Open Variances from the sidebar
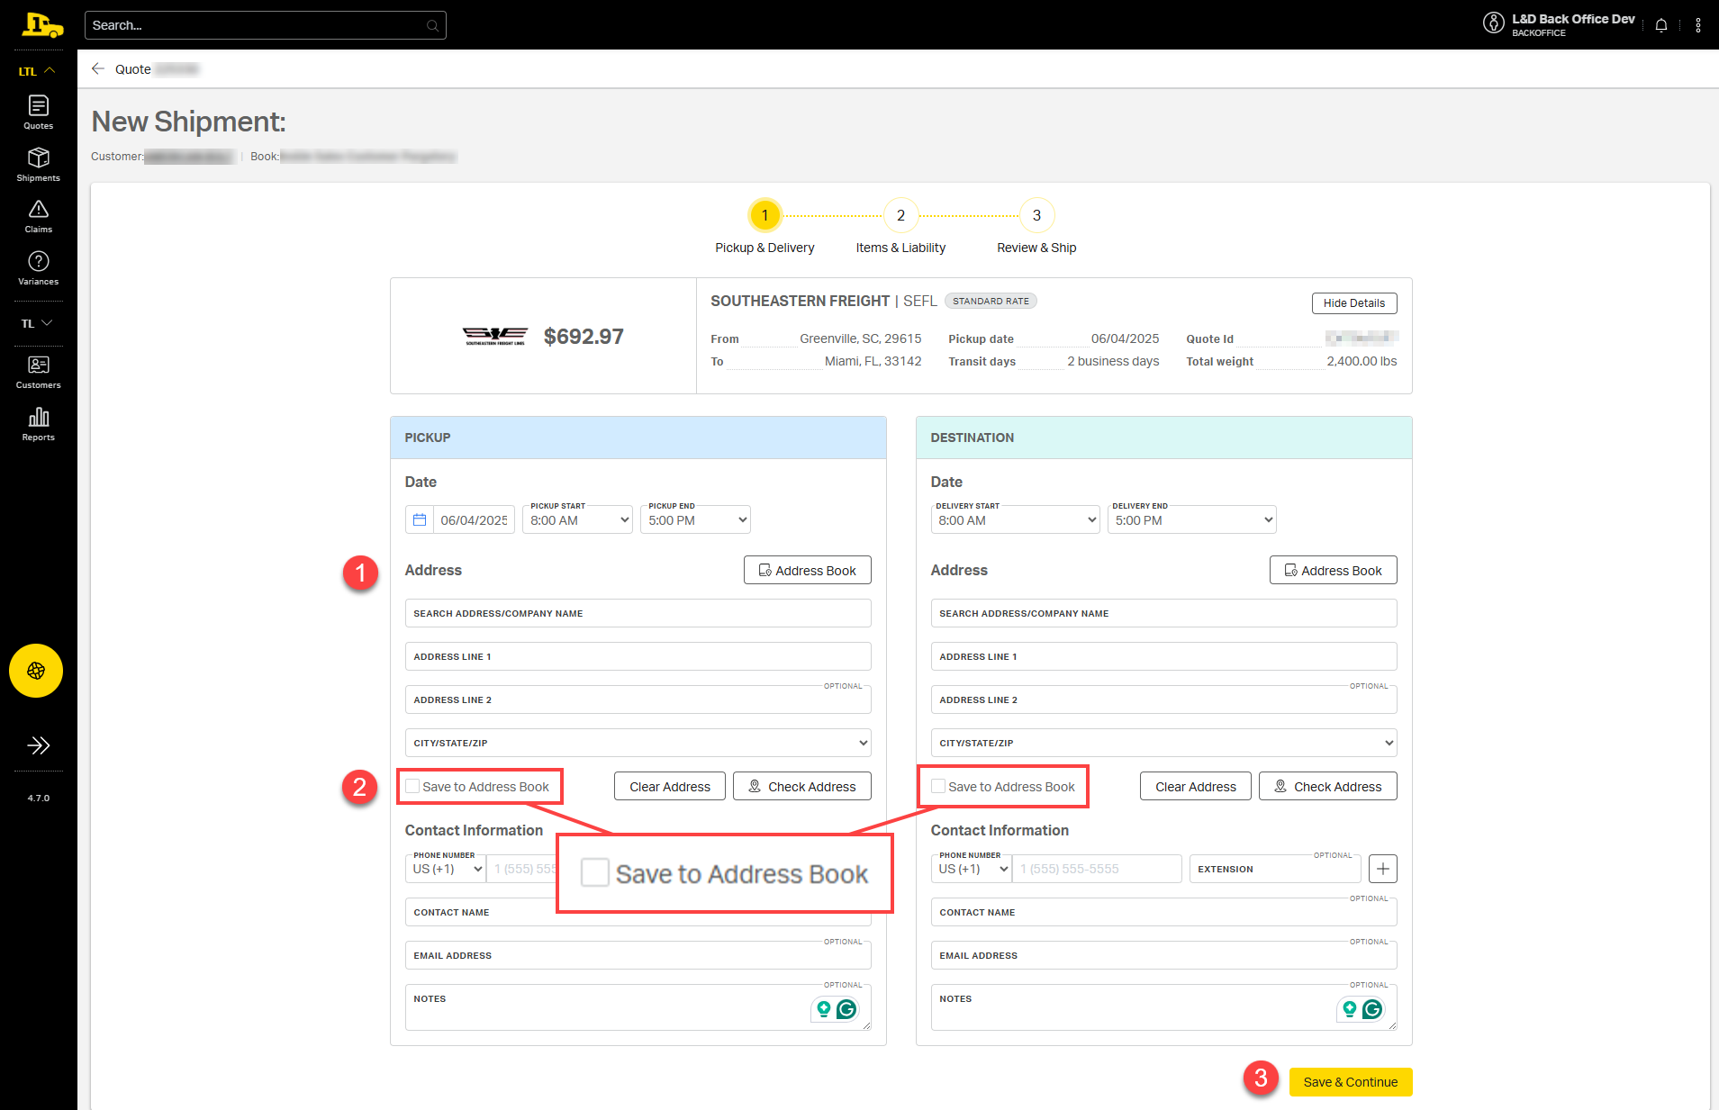This screenshot has height=1110, width=1719. point(38,268)
